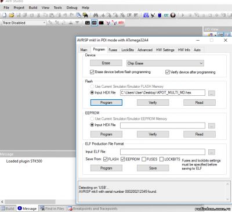Click the Next Bookmark toolbar icon
This screenshot has height=212, width=232.
pos(109,15)
